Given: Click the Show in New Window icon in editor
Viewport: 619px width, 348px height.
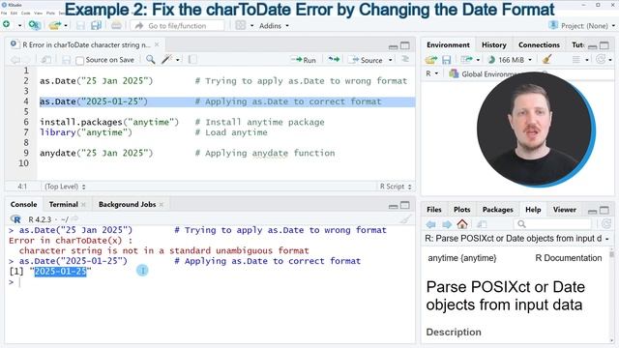Looking at the screenshot, I should coord(45,60).
